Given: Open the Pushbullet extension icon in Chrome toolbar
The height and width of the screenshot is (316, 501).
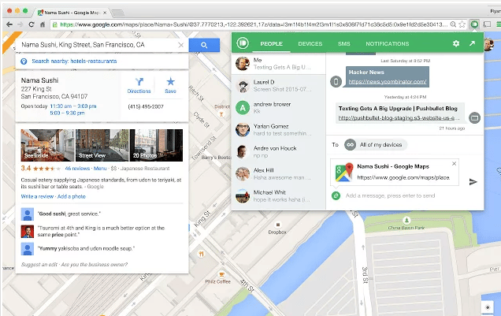Looking at the screenshot, I should (476, 25).
